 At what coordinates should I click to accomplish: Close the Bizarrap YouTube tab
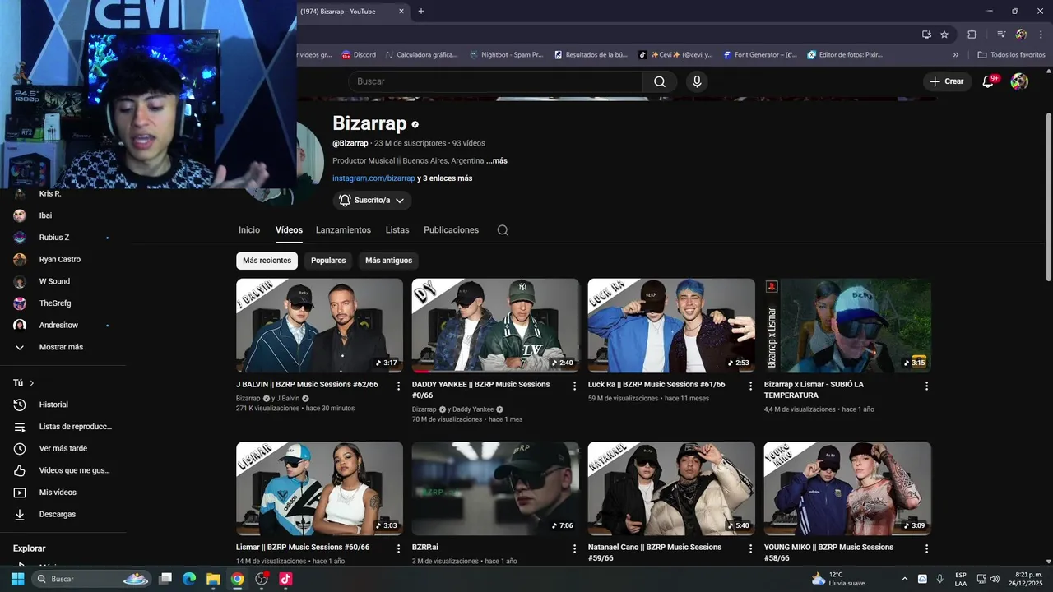401,11
